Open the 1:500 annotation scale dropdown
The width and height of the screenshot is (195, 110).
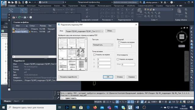[x=154, y=102]
